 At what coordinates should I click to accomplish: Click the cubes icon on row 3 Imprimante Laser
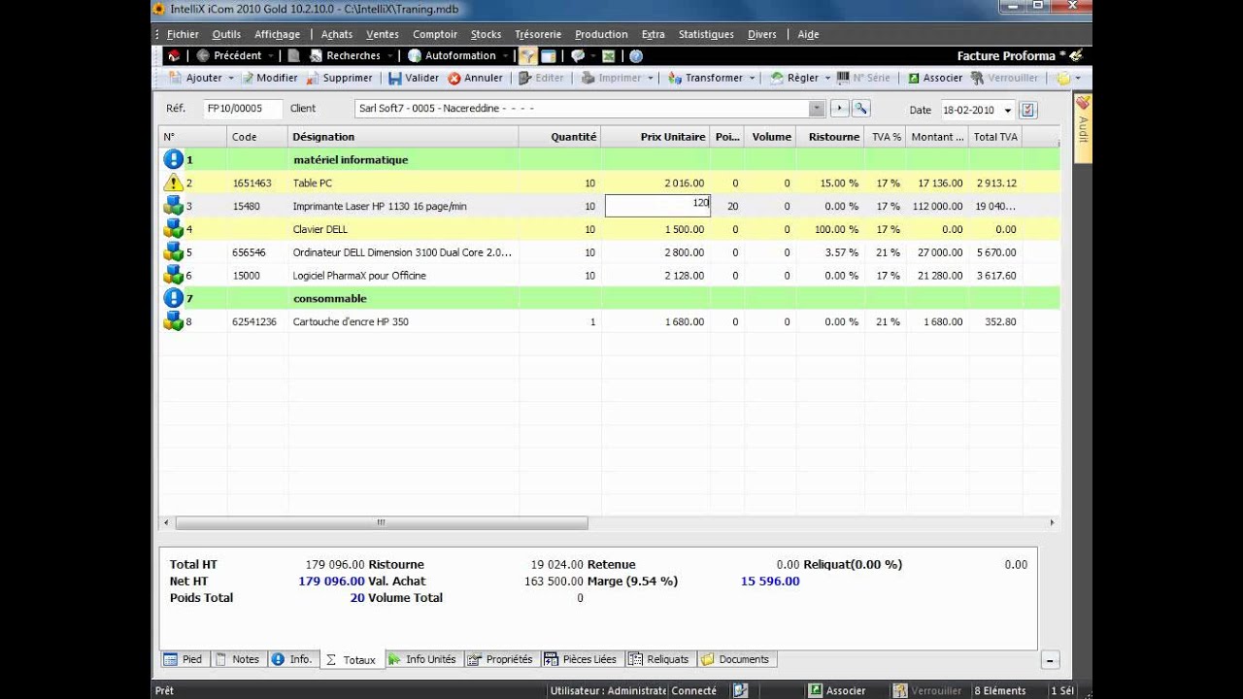pos(173,206)
